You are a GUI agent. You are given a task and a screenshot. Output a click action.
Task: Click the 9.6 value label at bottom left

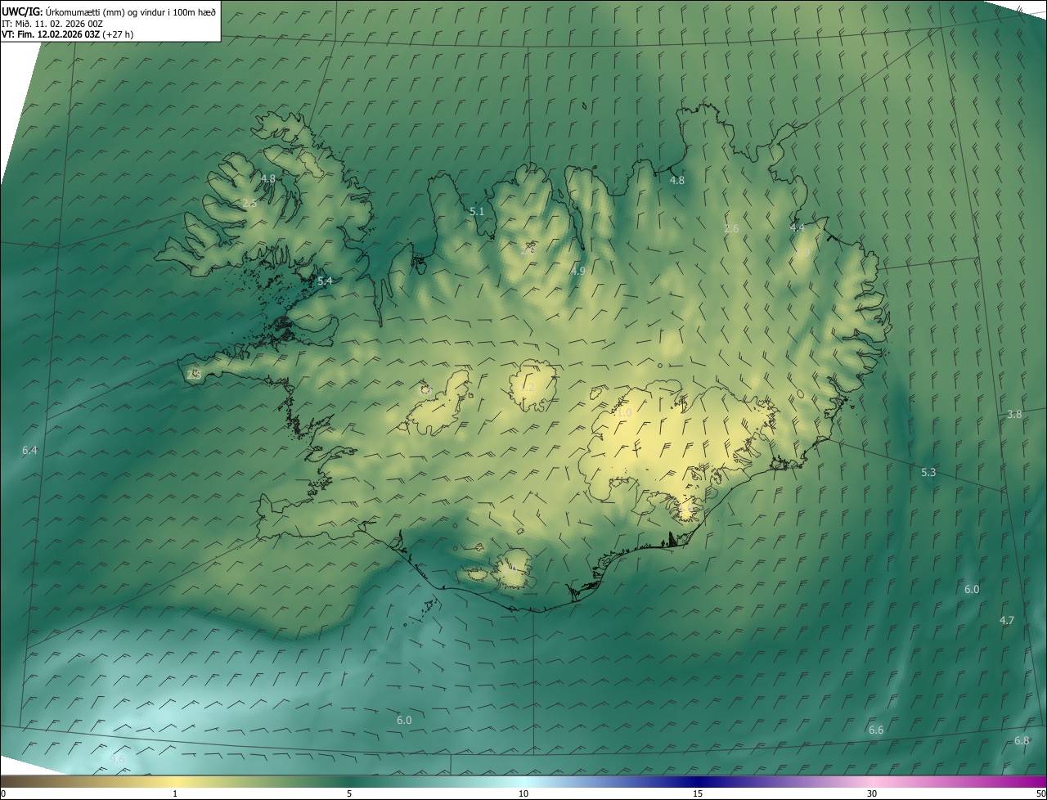[118, 759]
